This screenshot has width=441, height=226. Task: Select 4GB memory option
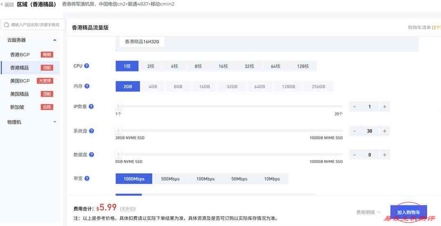point(153,86)
